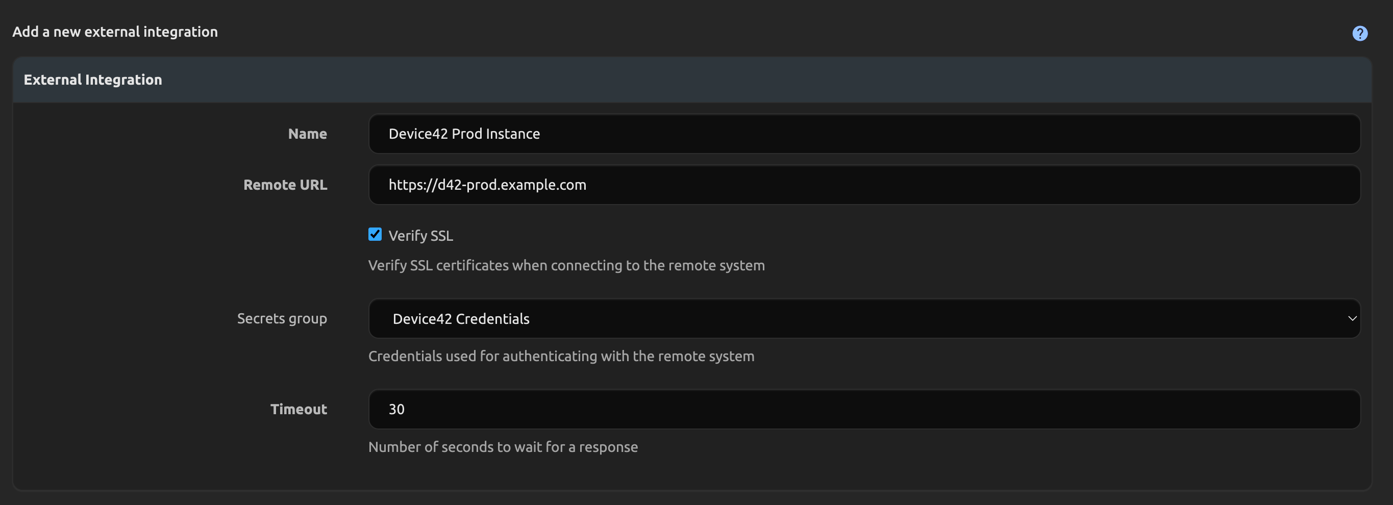The height and width of the screenshot is (505, 1393).
Task: Click the Credentials authentication help text
Action: [561, 357]
